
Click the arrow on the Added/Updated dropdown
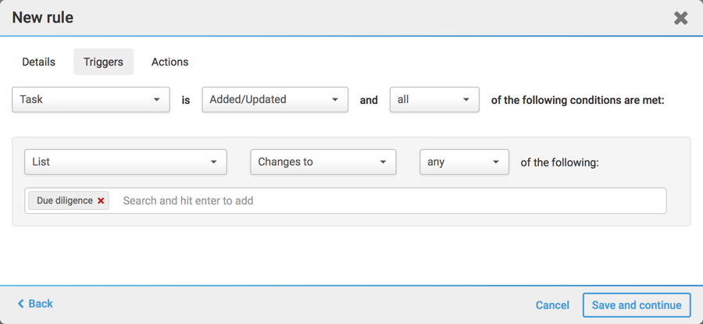coord(335,100)
